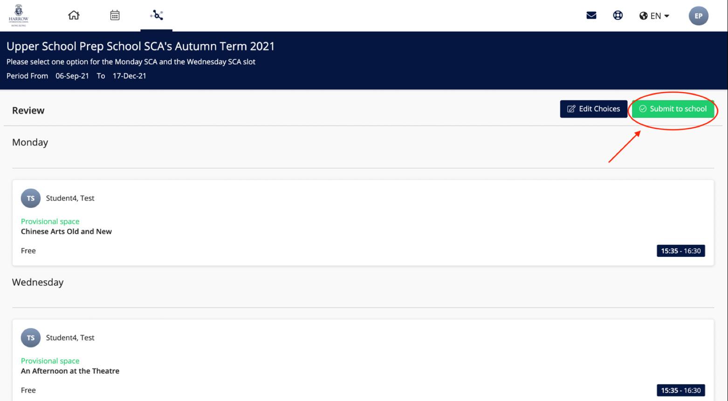Click the Submit to school button
The image size is (728, 401).
pyautogui.click(x=673, y=109)
